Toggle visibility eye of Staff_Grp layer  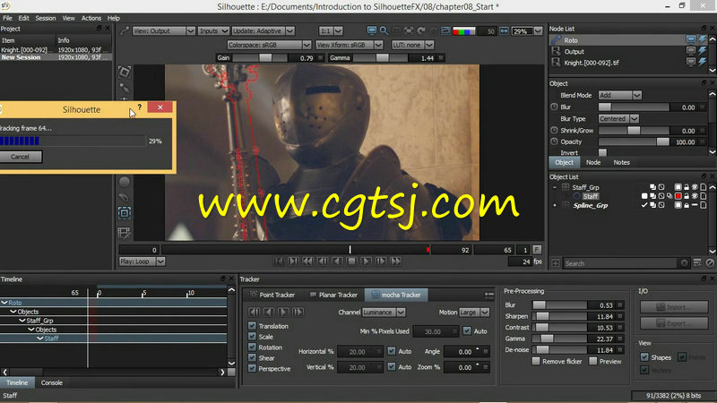point(695,187)
